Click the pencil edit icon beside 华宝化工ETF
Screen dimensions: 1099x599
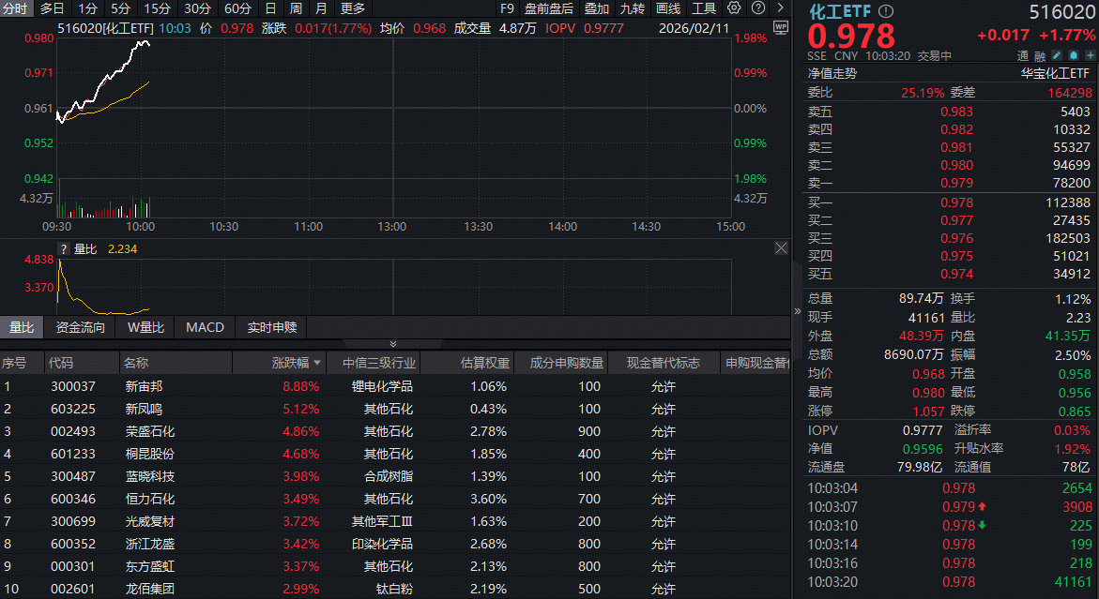click(x=1057, y=55)
